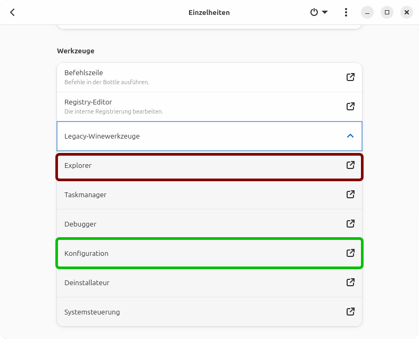This screenshot has width=419, height=339.
Task: Click the external-link icon in Deinstallateur row
Action: coord(350,282)
